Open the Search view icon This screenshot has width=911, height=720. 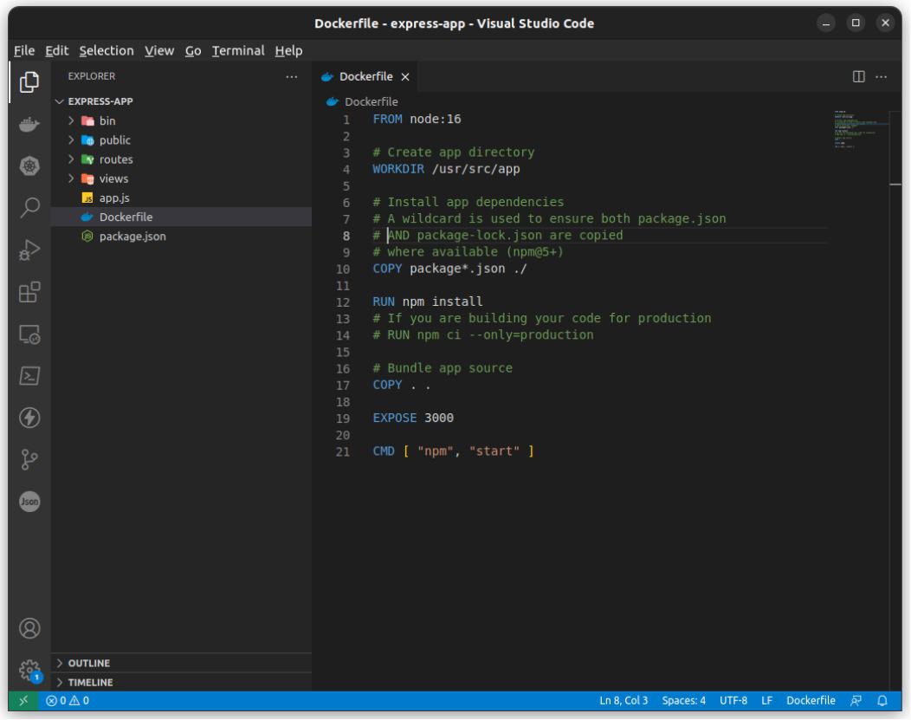click(29, 206)
